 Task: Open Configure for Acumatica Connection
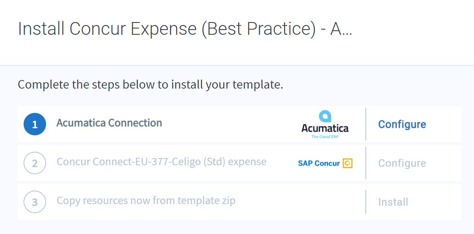click(402, 124)
